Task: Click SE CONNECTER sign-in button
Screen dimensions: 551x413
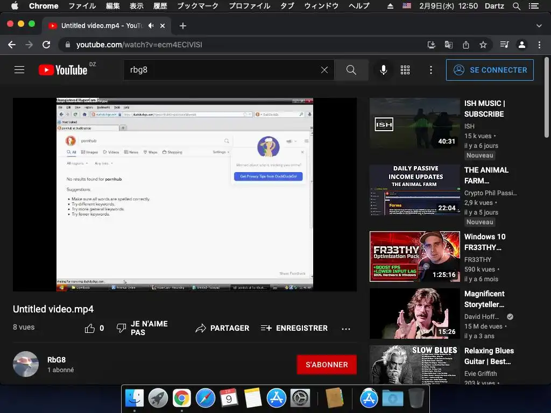Action: point(490,70)
